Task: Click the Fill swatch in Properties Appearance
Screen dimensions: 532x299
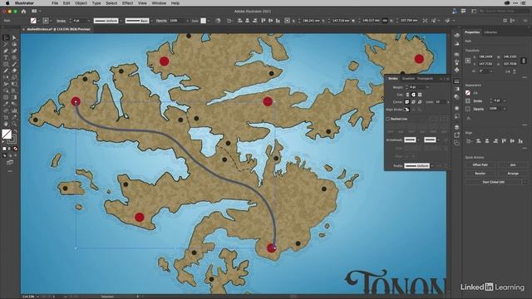Action: 468,93
